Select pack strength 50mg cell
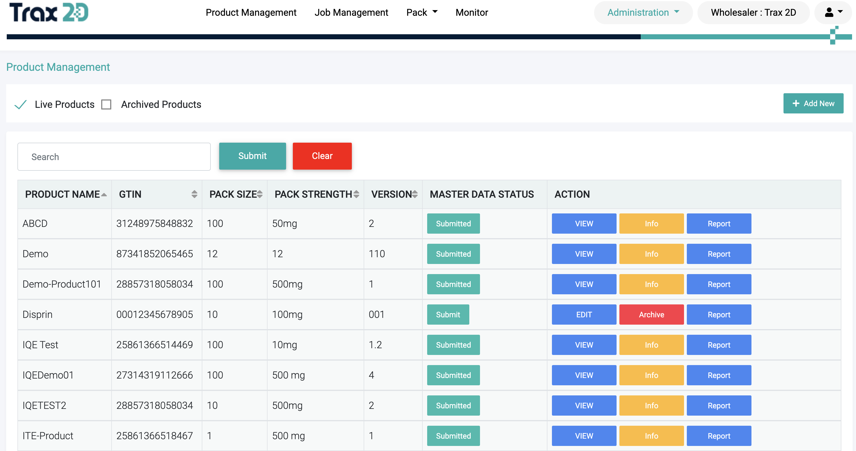856x451 pixels. [315, 224]
